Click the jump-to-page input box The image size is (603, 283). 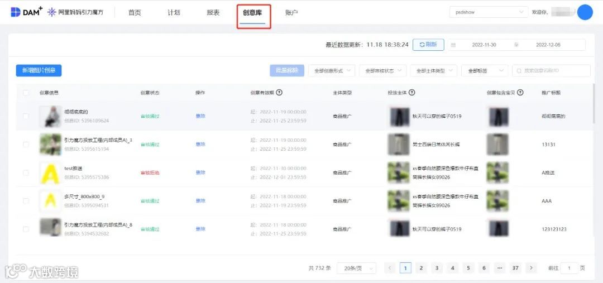(x=569, y=268)
